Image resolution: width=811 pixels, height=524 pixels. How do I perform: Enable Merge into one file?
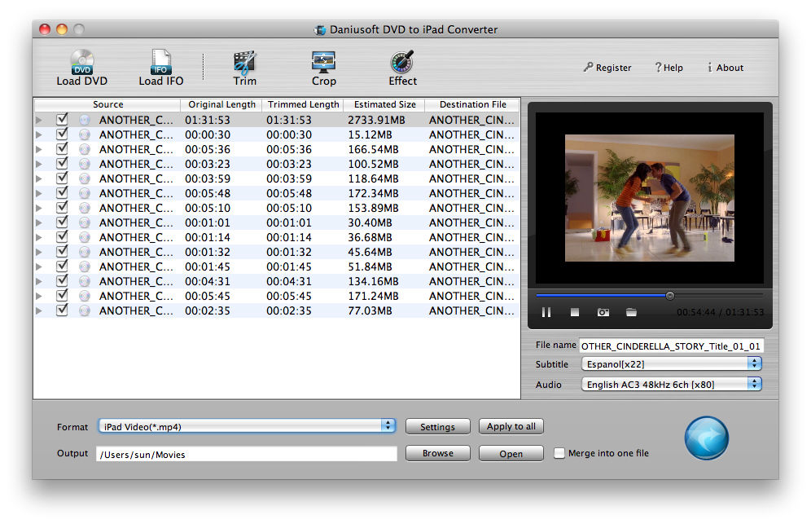tap(559, 453)
